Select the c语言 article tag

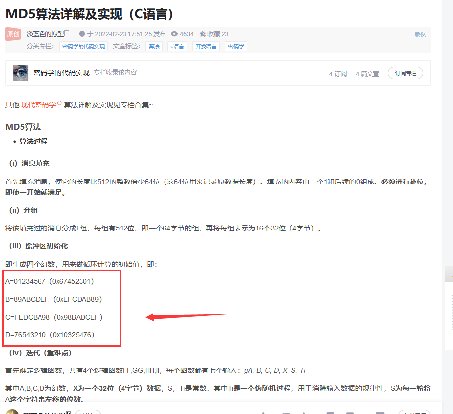[x=177, y=46]
